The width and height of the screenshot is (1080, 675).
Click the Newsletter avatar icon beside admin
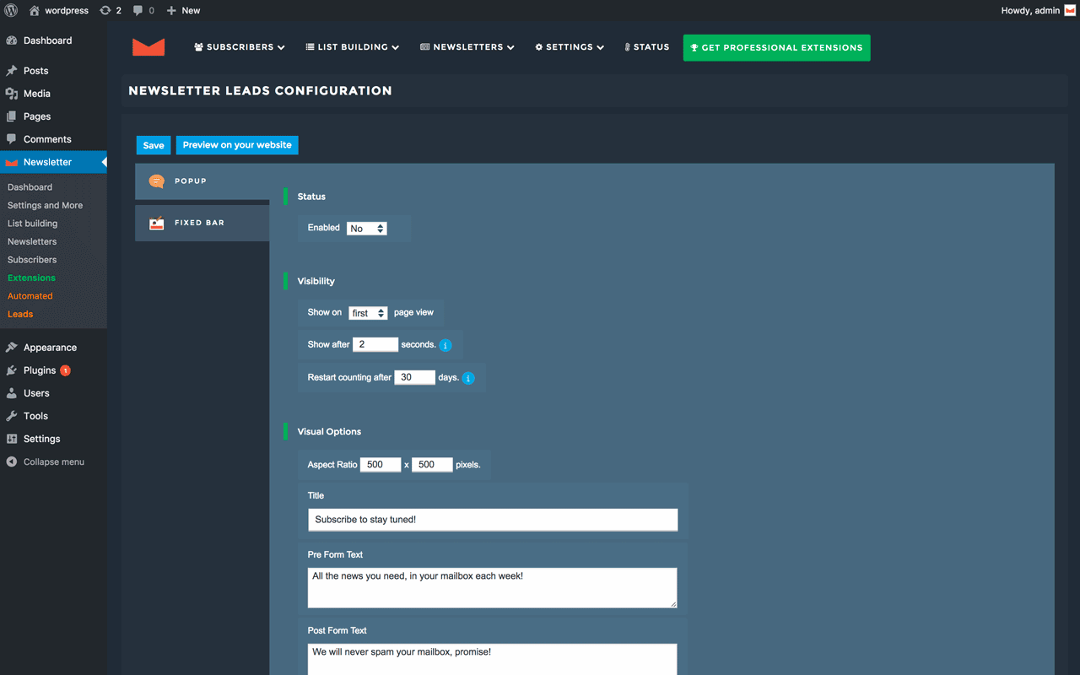tap(1070, 10)
